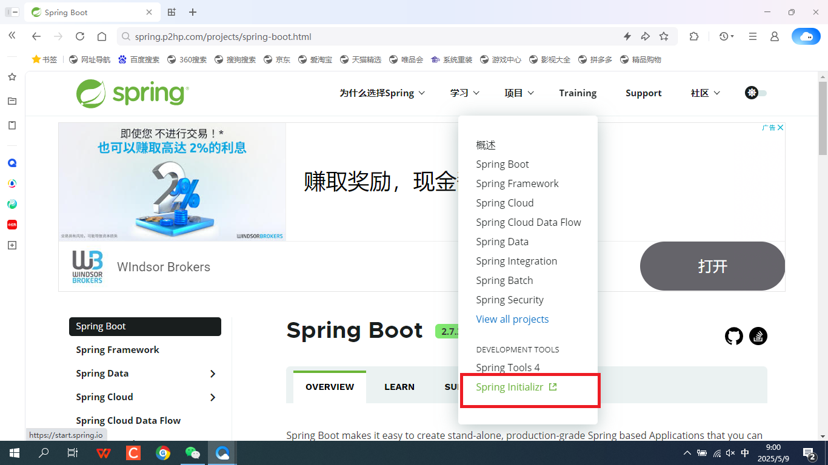Screen dimensions: 828x465
Task: Close the advertisement with X
Action: pos(781,128)
